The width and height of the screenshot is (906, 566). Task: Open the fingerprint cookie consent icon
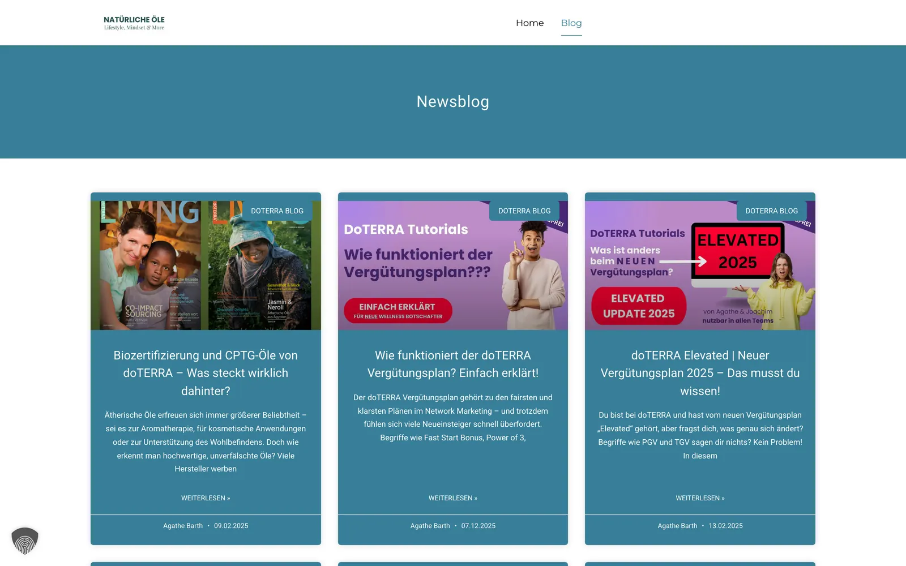(x=25, y=541)
